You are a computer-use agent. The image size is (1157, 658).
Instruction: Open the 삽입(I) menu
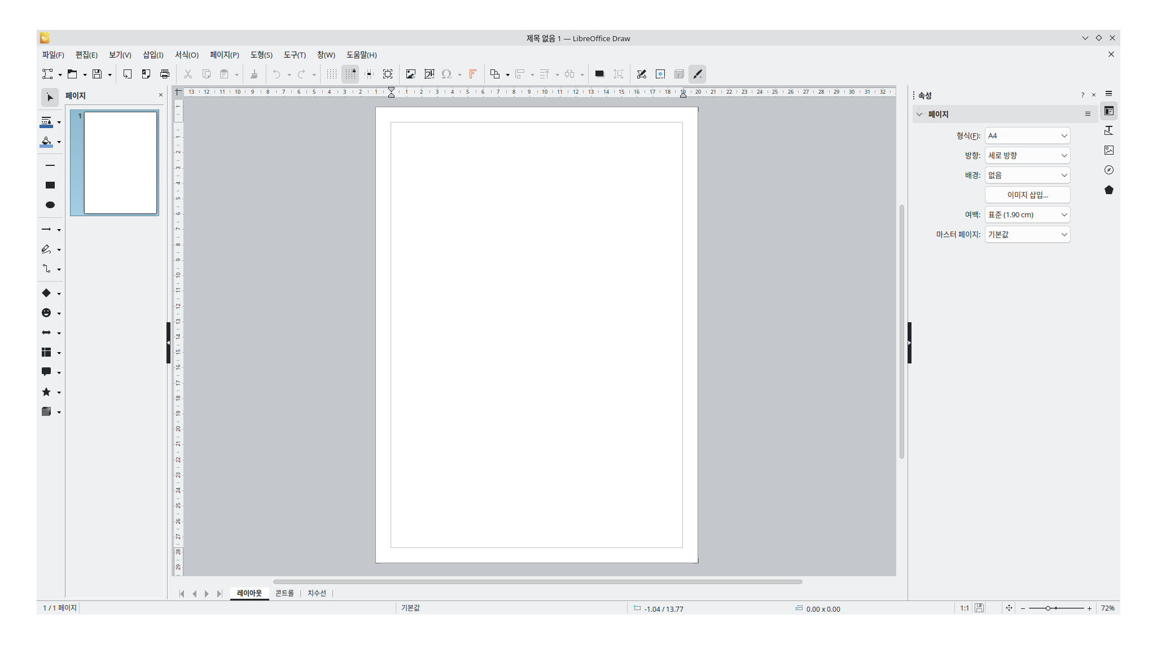pos(153,55)
